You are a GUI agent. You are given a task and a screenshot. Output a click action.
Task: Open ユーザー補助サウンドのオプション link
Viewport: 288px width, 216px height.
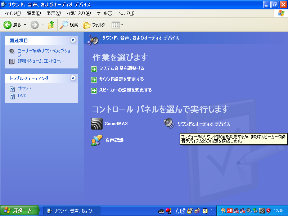44,53
